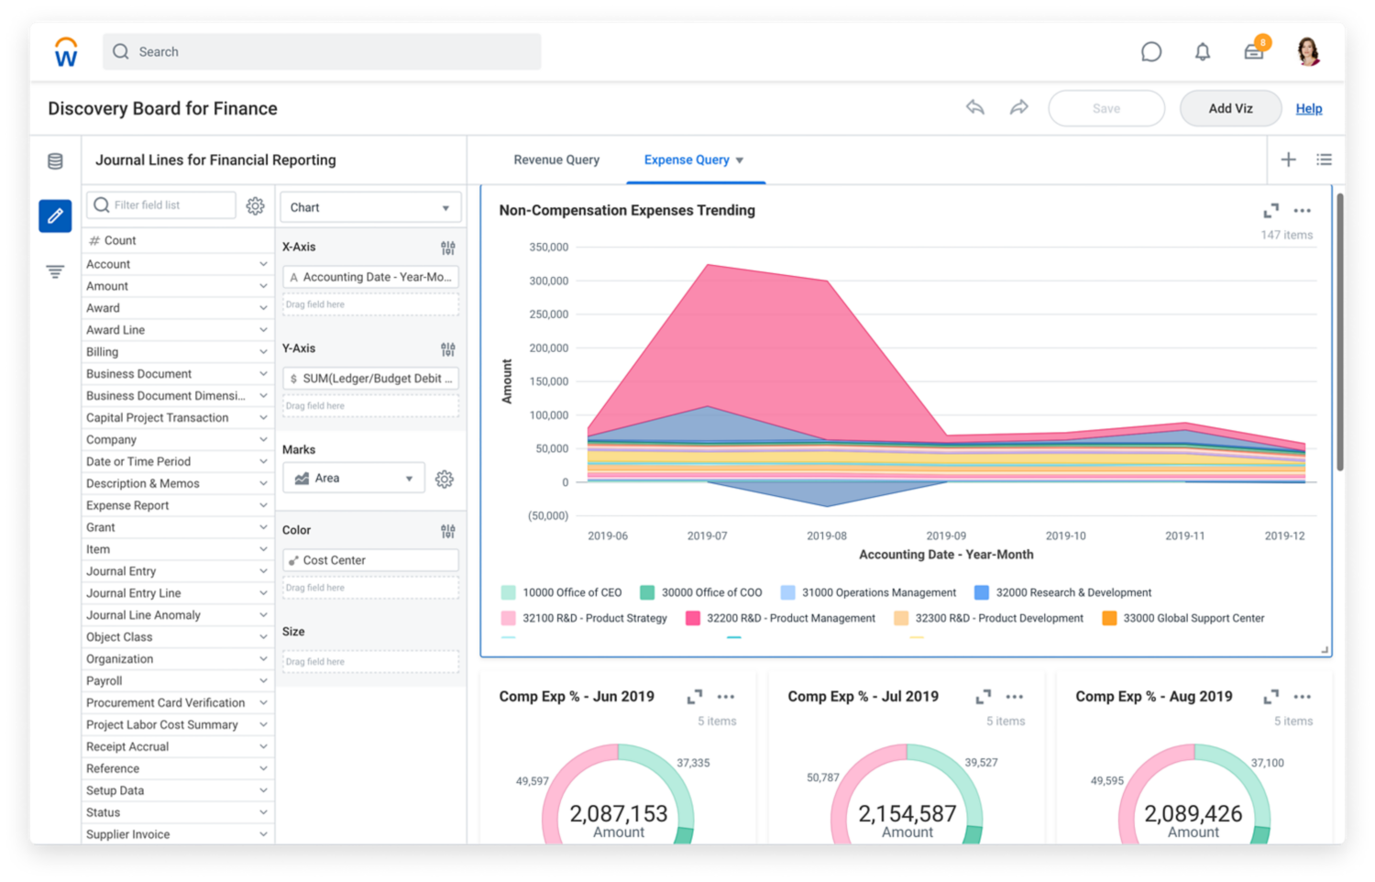Image resolution: width=1375 pixels, height=882 pixels.
Task: Click the Add Viz button
Action: click(1230, 107)
